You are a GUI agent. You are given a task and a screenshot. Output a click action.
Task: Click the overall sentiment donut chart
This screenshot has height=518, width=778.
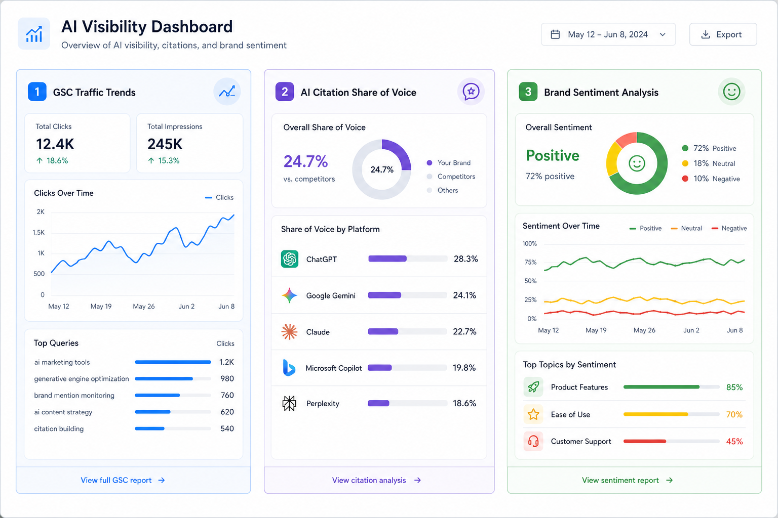(637, 163)
